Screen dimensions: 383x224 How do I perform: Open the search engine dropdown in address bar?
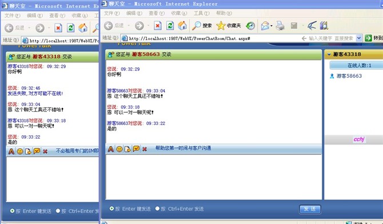tap(358, 38)
